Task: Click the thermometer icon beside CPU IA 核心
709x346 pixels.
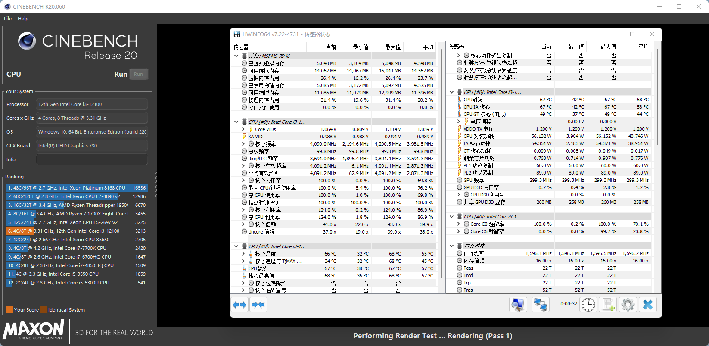Action: pyautogui.click(x=460, y=107)
